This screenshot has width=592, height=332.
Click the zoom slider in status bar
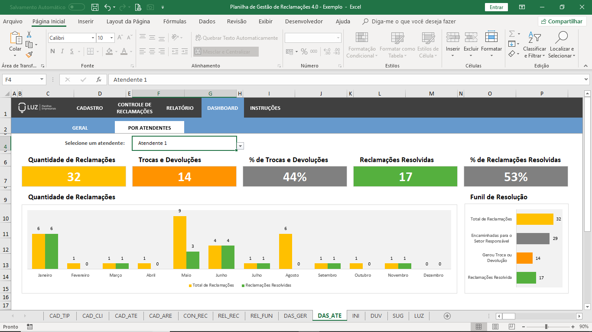pyautogui.click(x=546, y=327)
